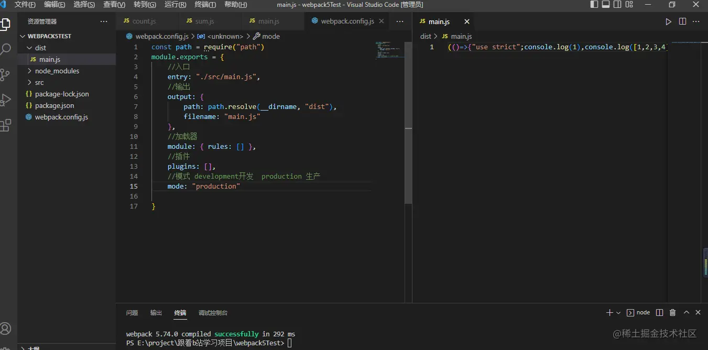Open the Extensions view

tap(6, 125)
